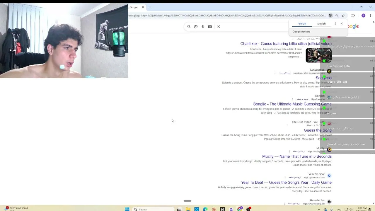Open Google Translate popup options menu
The height and width of the screenshot is (211, 375).
[335, 24]
